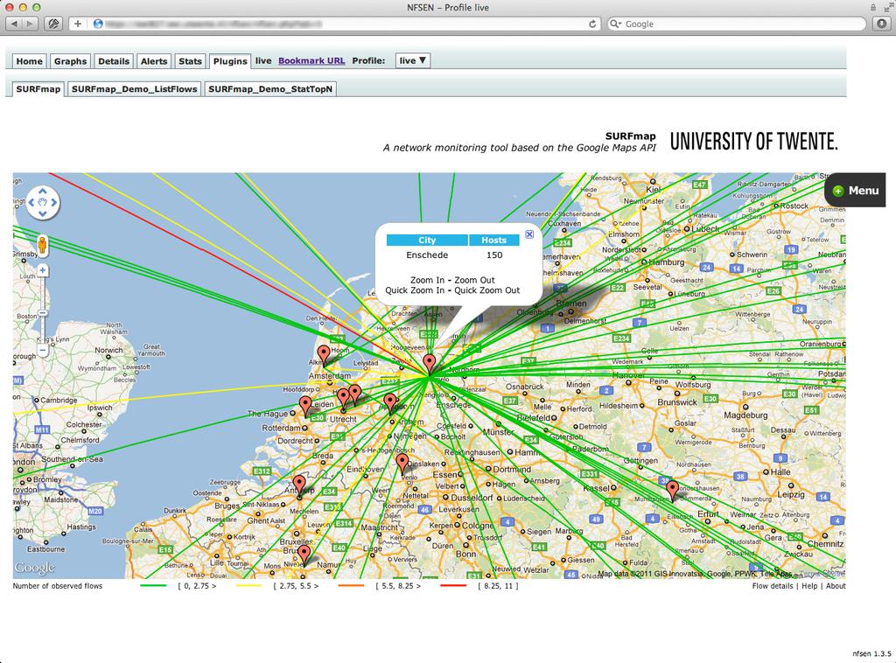
Task: Click the left marker above Utrecht
Action: 343,399
